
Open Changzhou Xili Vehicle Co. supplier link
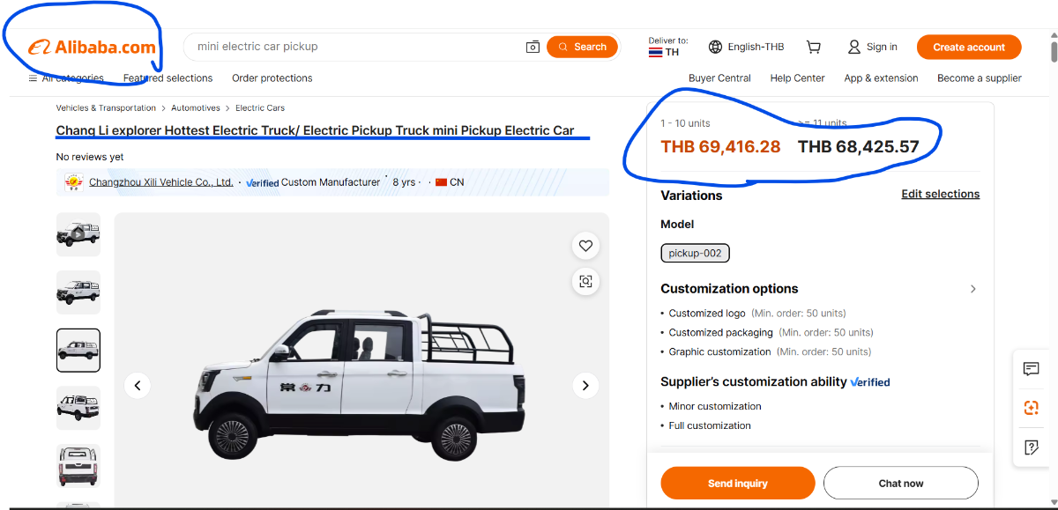(x=160, y=182)
